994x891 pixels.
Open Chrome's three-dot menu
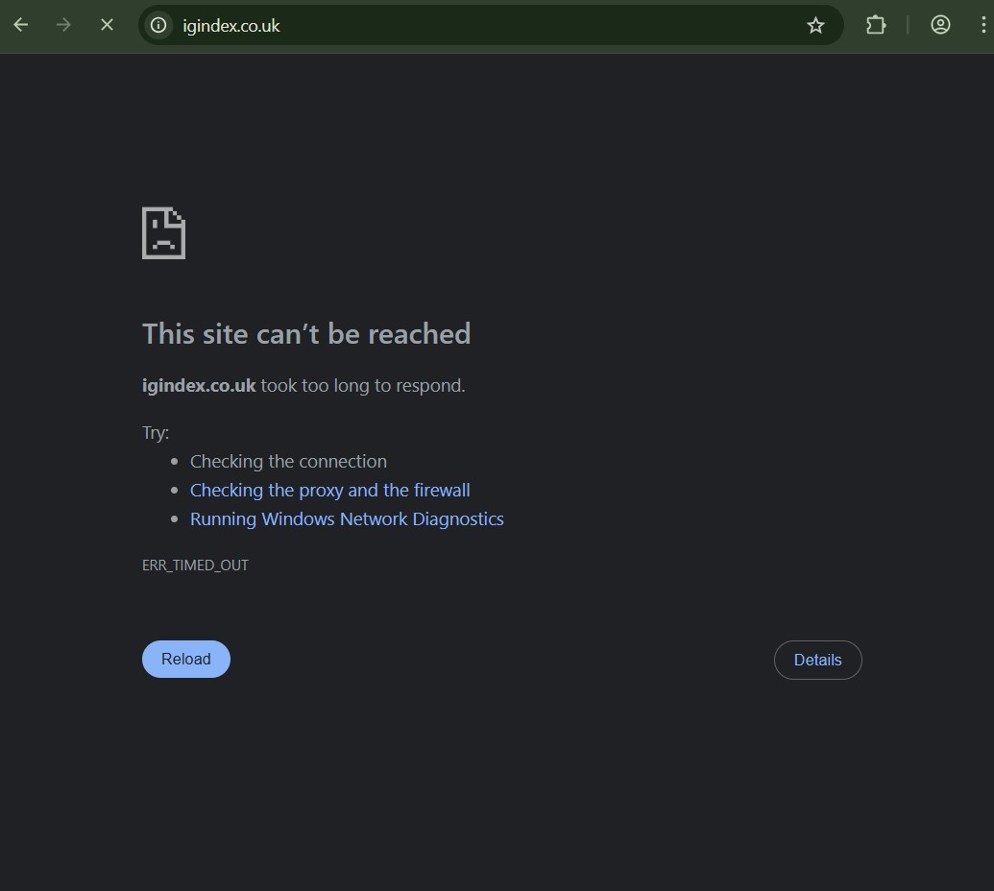(x=983, y=26)
